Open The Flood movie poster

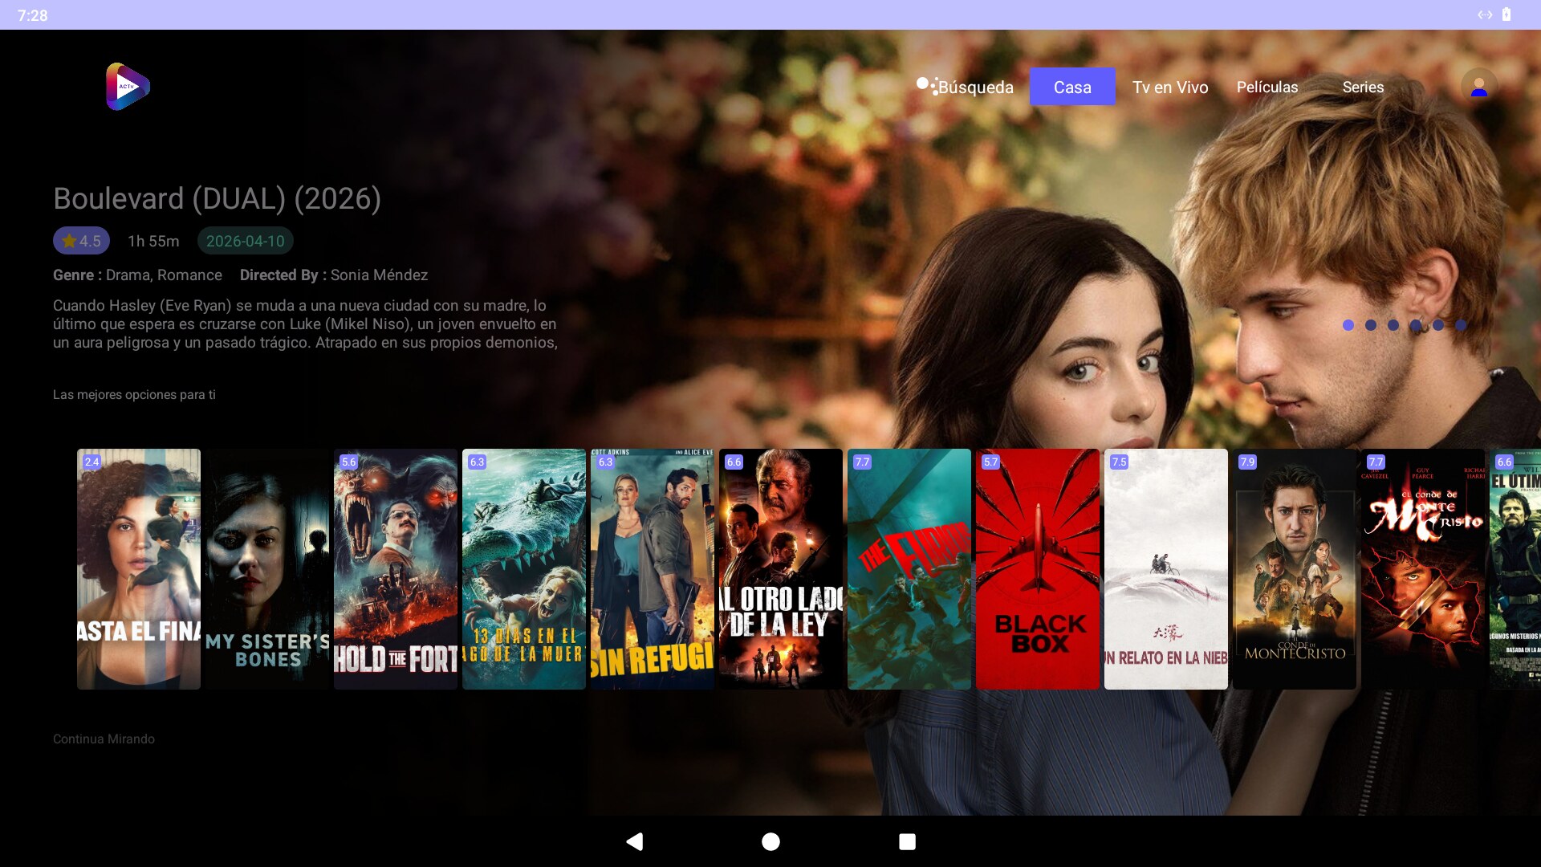(909, 568)
